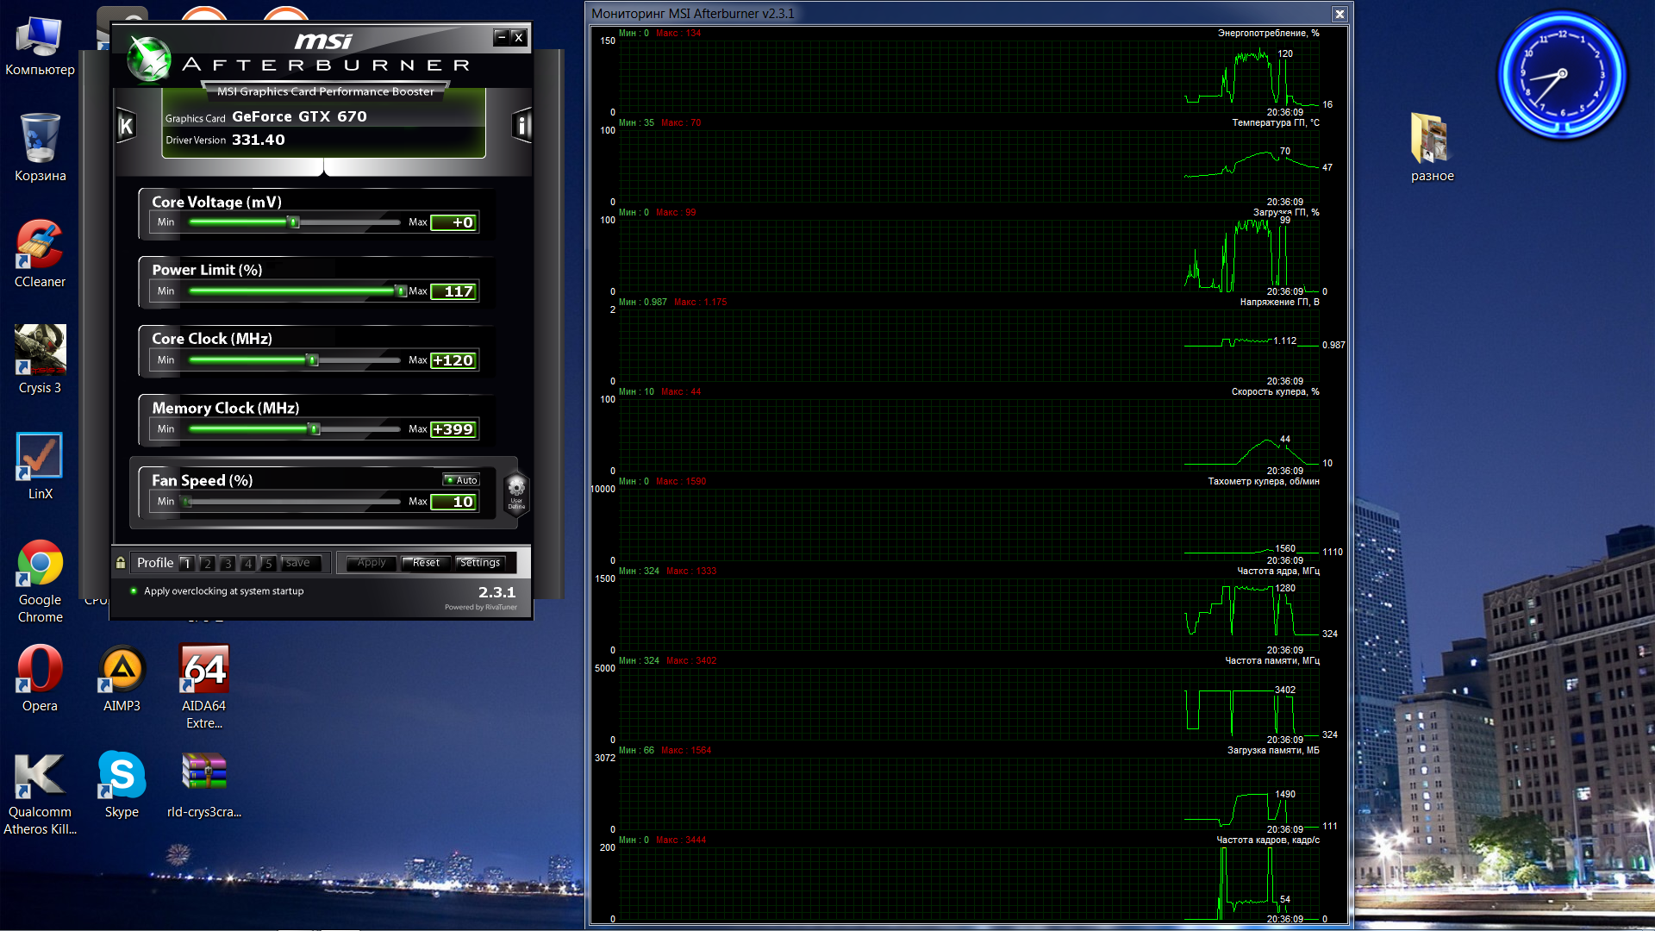Open CCleaner desktop icon
Viewport: 1655px width, 931px height.
click(40, 245)
